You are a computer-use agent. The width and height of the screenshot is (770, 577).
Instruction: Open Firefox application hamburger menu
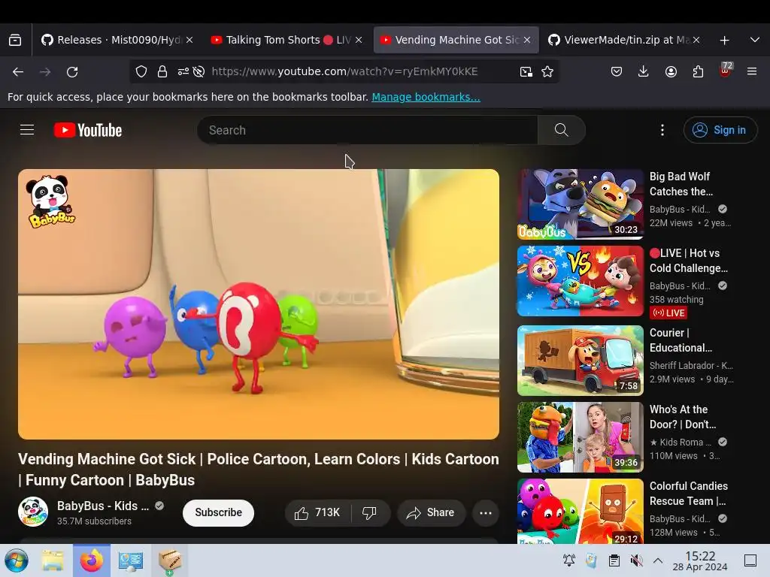(752, 71)
